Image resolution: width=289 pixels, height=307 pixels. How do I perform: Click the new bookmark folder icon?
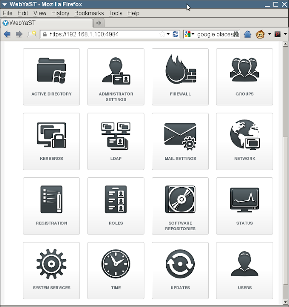coord(32,34)
